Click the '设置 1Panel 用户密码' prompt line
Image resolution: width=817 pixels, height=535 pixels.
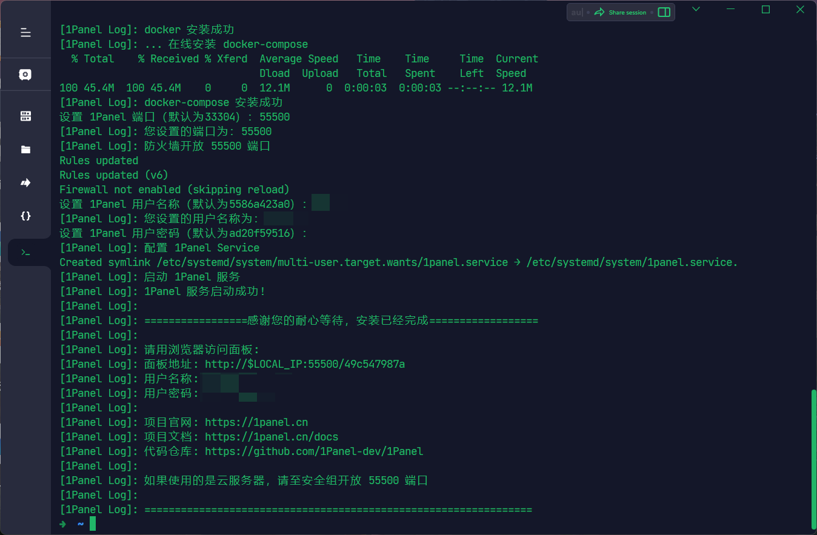184,233
